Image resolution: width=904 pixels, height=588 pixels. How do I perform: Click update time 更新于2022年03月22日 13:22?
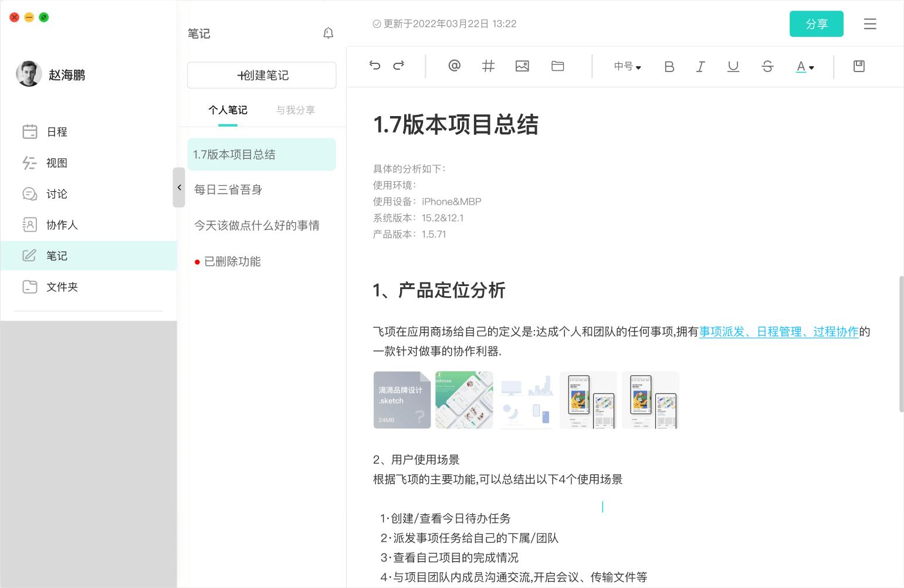(445, 23)
